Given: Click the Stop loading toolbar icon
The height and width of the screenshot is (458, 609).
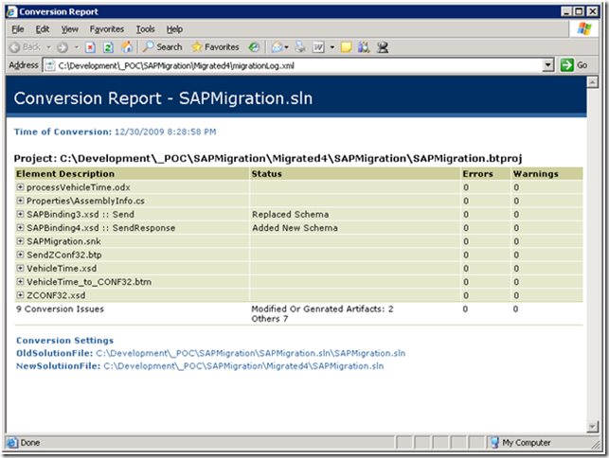Looking at the screenshot, I should [x=90, y=46].
